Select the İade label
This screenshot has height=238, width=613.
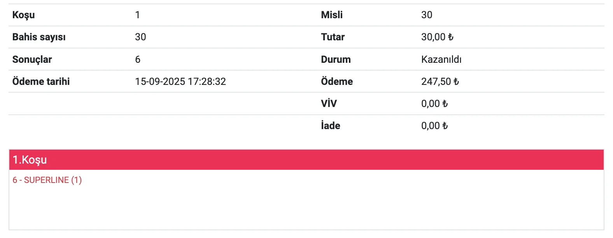(330, 126)
